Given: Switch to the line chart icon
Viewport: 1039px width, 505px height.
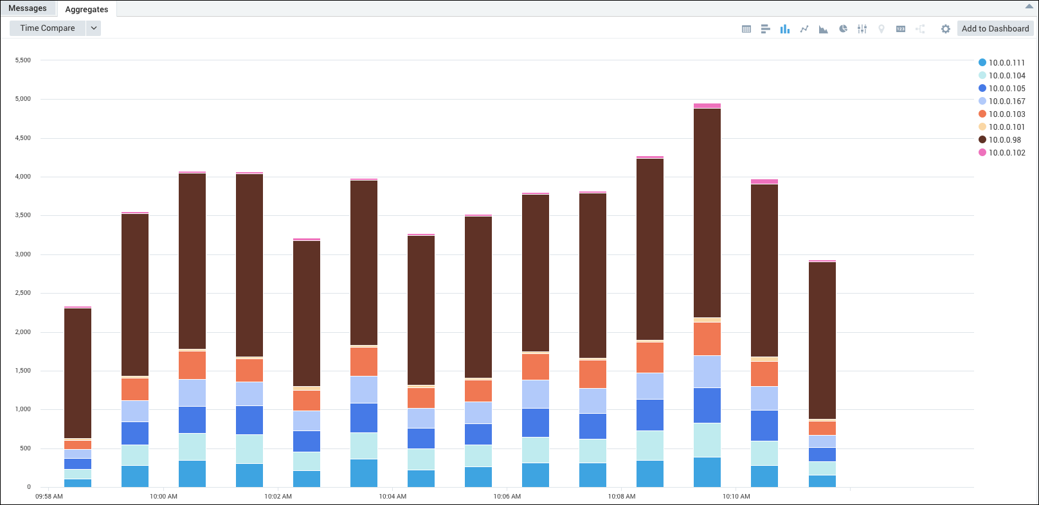Looking at the screenshot, I should click(804, 29).
